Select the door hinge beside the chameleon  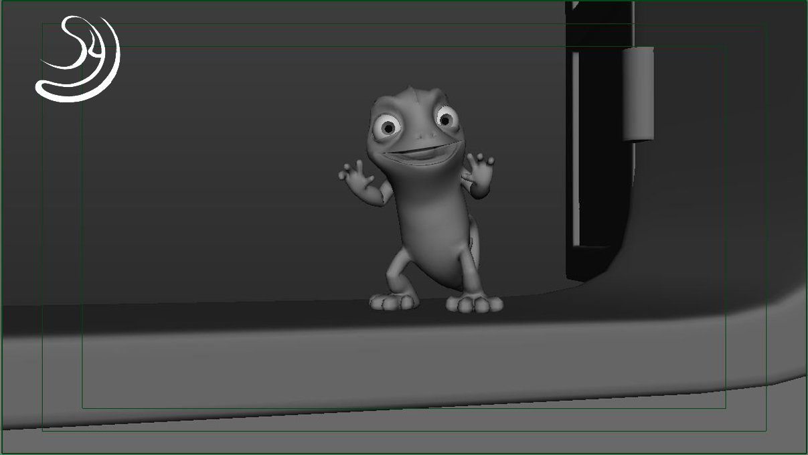[638, 94]
